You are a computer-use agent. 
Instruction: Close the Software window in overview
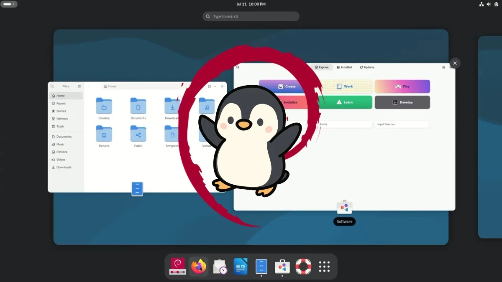(455, 63)
